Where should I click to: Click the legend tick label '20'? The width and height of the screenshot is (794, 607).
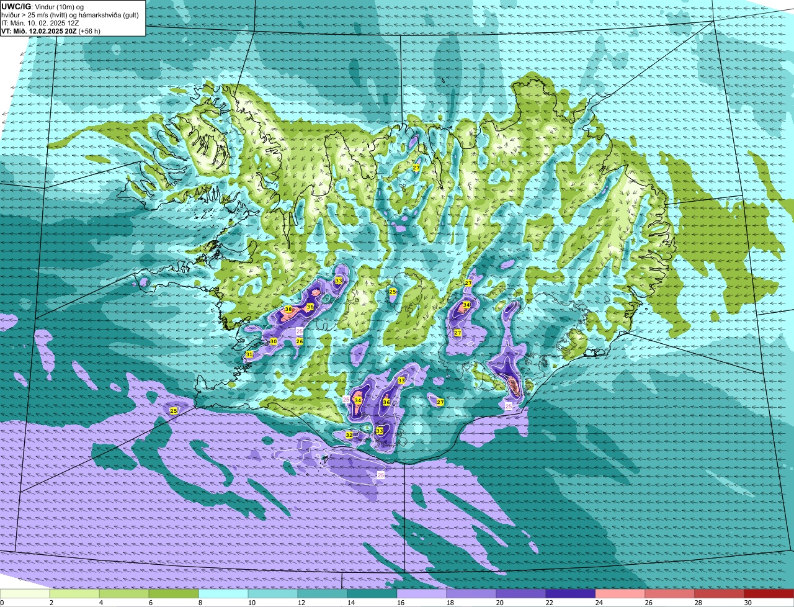pyautogui.click(x=500, y=603)
